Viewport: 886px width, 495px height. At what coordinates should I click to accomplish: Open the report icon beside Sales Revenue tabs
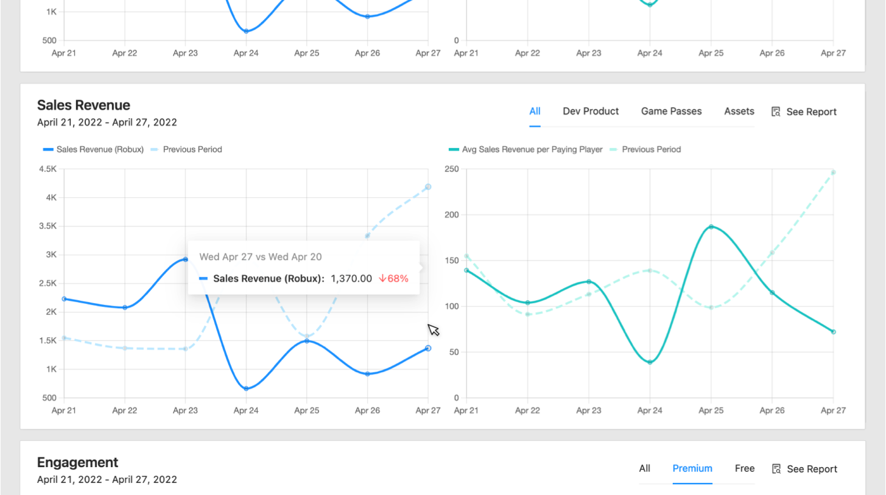(x=776, y=111)
